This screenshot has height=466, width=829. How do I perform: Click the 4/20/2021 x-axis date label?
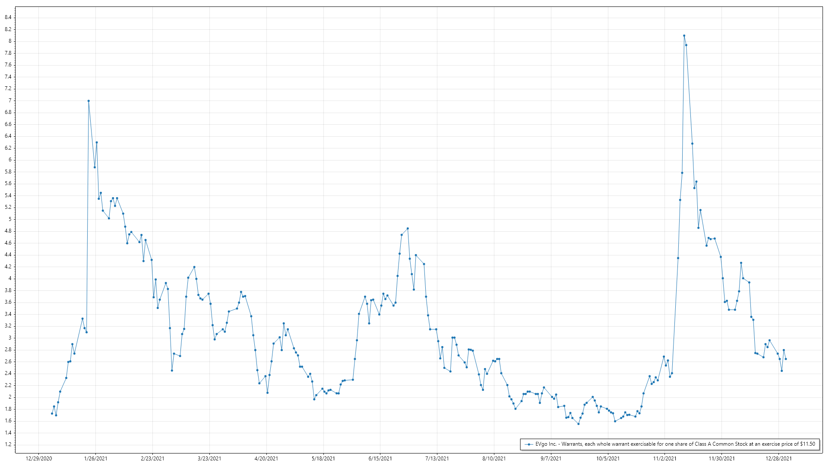point(266,458)
